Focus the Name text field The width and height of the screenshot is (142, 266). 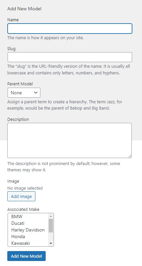[70, 29]
